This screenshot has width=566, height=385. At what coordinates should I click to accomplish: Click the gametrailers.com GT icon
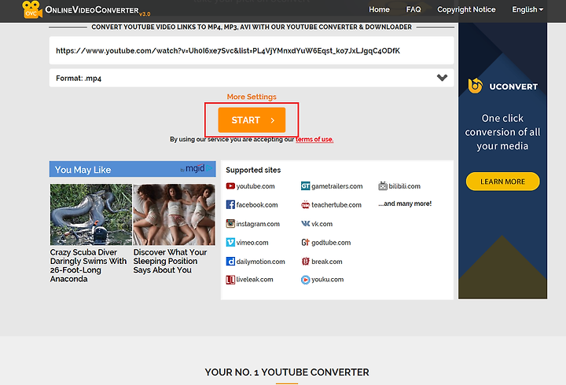(305, 186)
